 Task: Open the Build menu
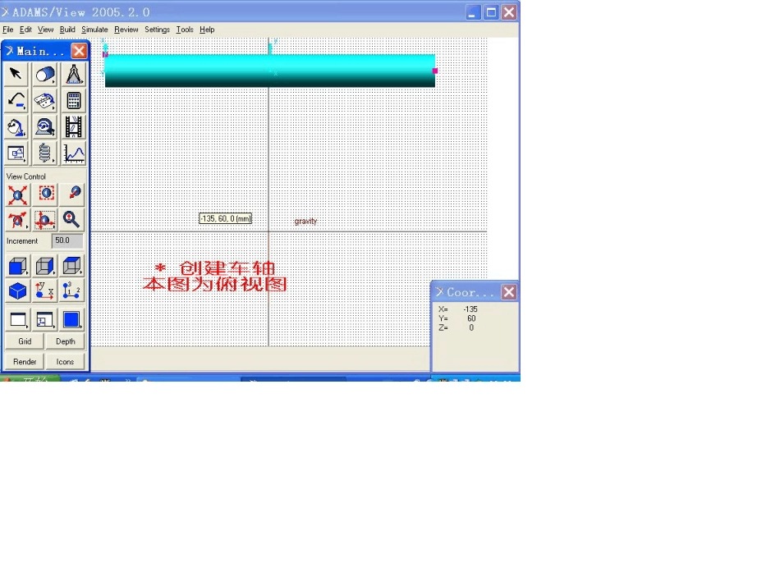coord(67,30)
